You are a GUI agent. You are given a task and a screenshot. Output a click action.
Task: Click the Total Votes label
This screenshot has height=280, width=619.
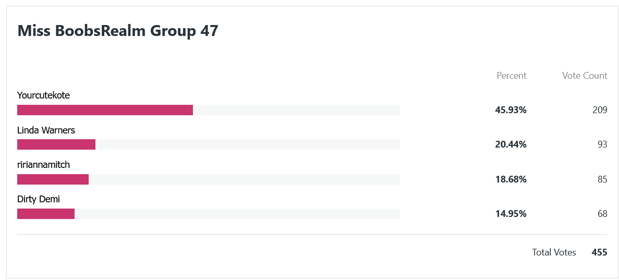click(x=554, y=252)
